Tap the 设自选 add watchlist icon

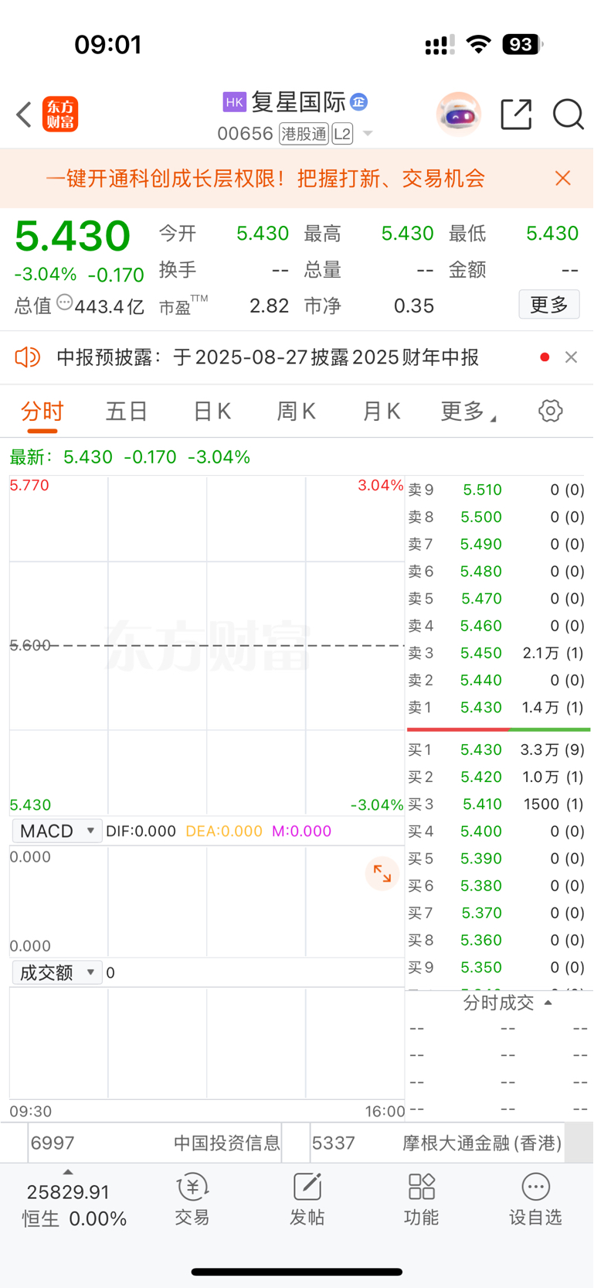535,1200
